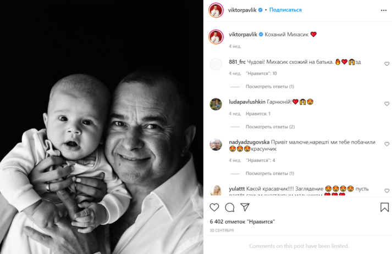392x254 pixels.
Task: Click the black-and-white photo of baby
Action: tap(102, 127)
